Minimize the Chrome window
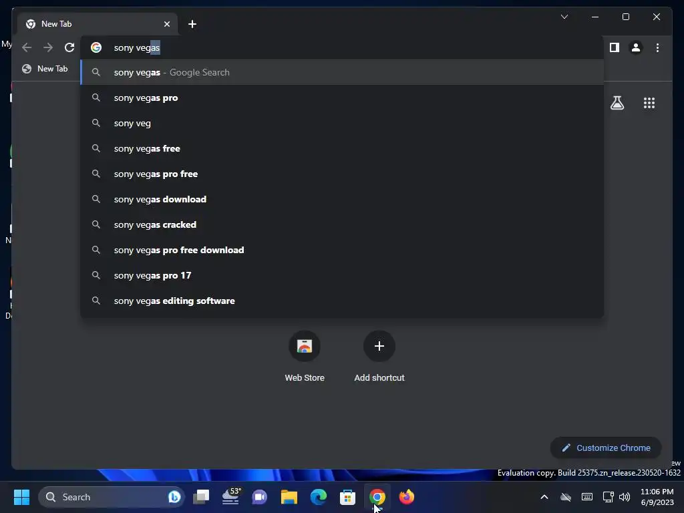The width and height of the screenshot is (684, 513). click(595, 17)
